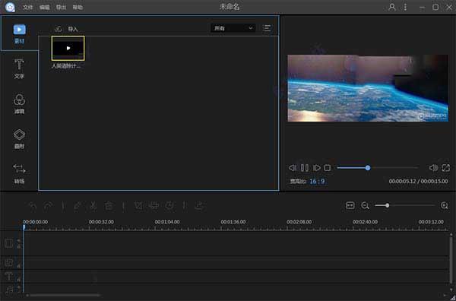Open the 导出 menu
The width and height of the screenshot is (456, 301).
coord(61,8)
